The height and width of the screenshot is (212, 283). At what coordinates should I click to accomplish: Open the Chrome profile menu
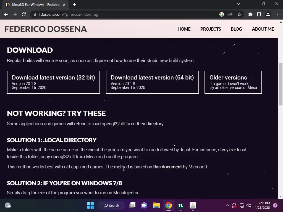click(x=268, y=14)
